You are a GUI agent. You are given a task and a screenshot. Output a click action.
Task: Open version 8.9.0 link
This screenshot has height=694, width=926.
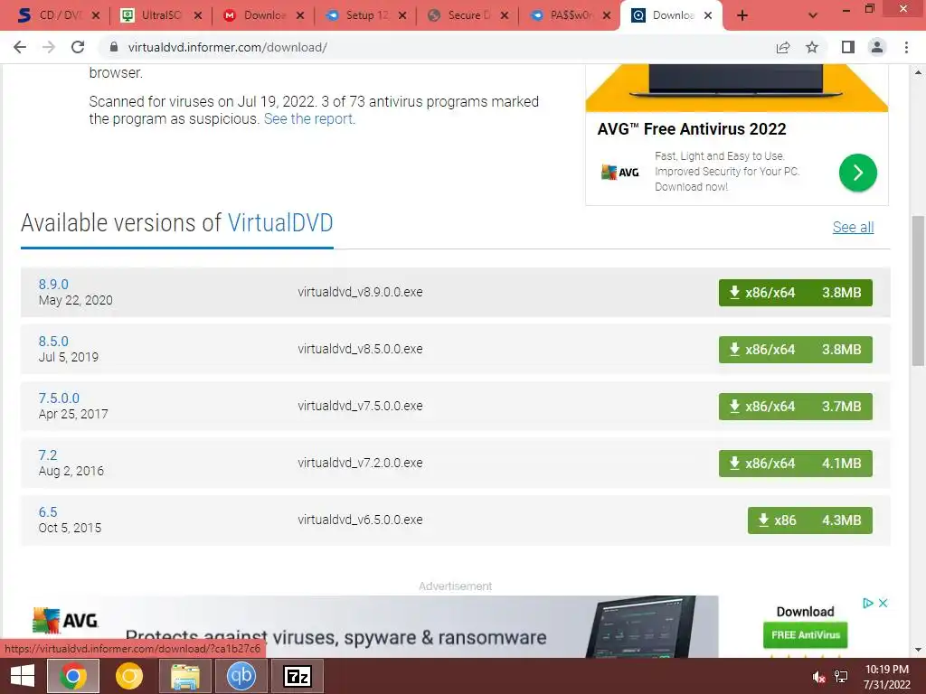point(53,284)
